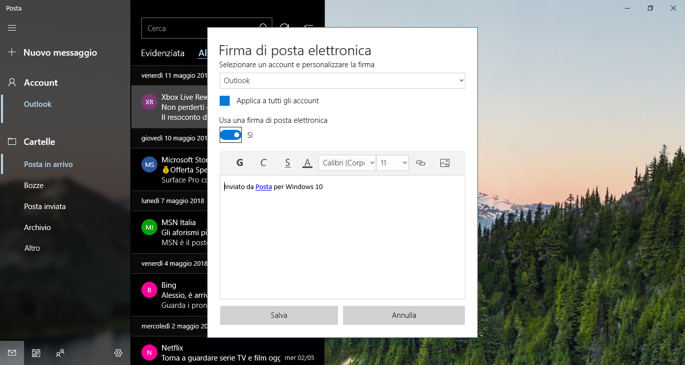This screenshot has height=365, width=685.
Task: Apply italic formatting with C icon
Action: 263,162
